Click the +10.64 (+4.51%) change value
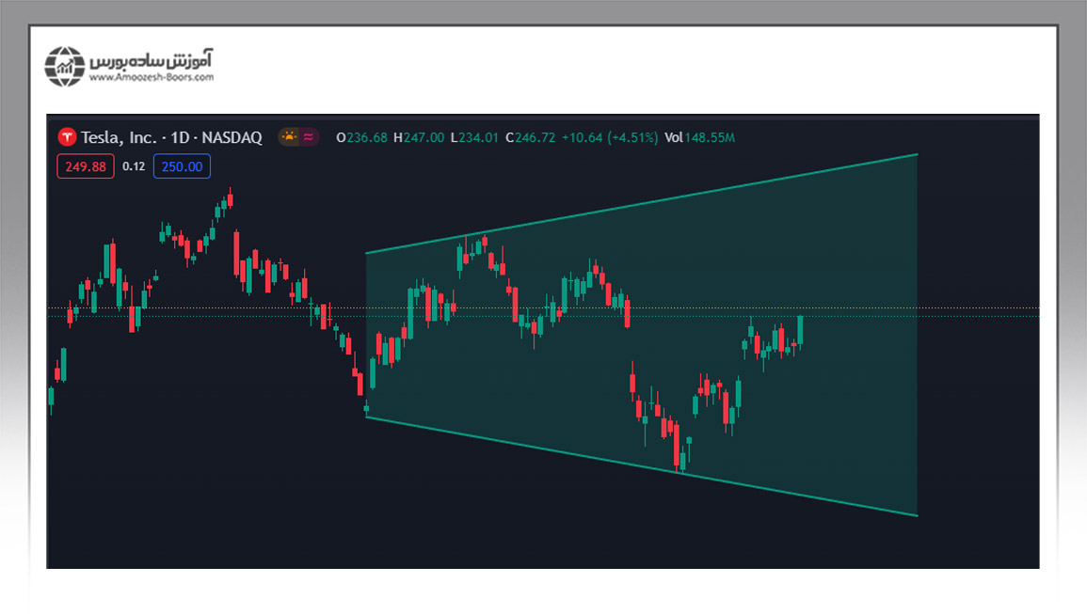Image resolution: width=1087 pixels, height=614 pixels. (x=609, y=138)
